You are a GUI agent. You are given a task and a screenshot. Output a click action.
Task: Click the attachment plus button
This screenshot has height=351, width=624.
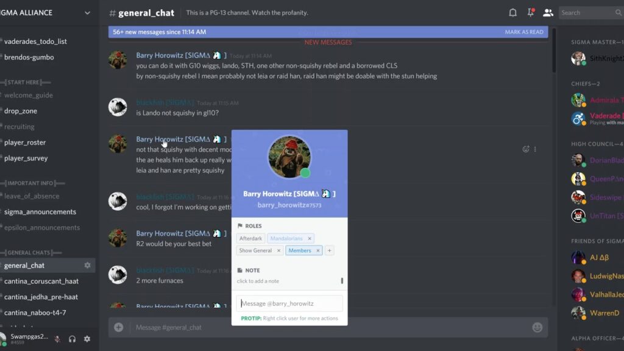[119, 327]
